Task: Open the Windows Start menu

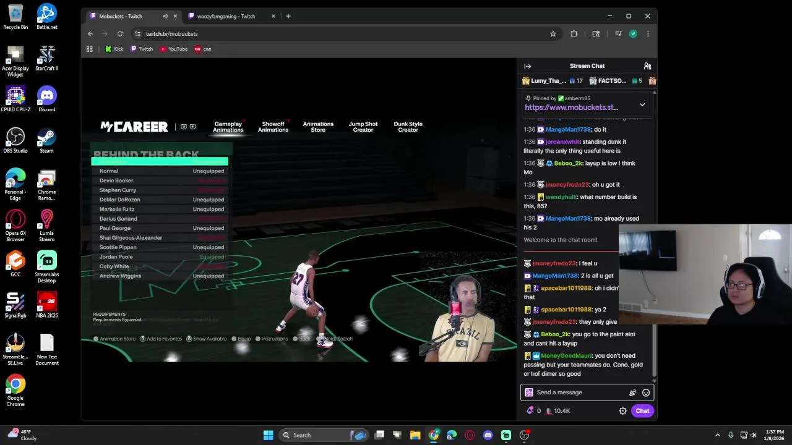Action: coord(268,435)
